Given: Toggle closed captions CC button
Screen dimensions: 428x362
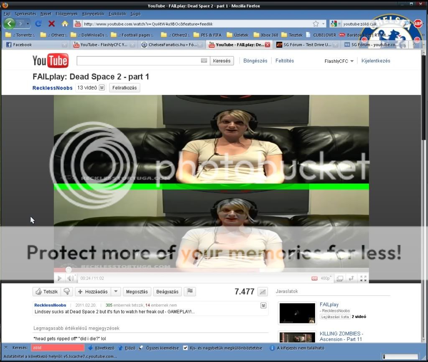Looking at the screenshot, I should pos(314,278).
